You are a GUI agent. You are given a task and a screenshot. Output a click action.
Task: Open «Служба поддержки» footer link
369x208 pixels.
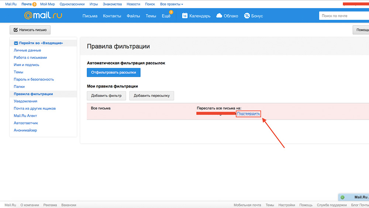tap(332, 205)
